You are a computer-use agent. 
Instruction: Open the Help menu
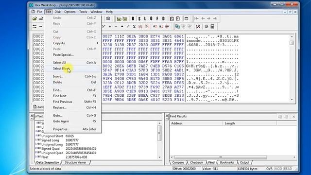(x=109, y=12)
